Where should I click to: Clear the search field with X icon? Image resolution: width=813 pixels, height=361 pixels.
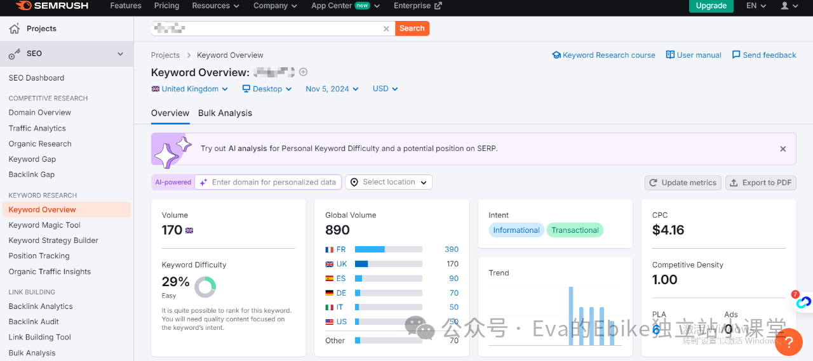click(x=386, y=29)
